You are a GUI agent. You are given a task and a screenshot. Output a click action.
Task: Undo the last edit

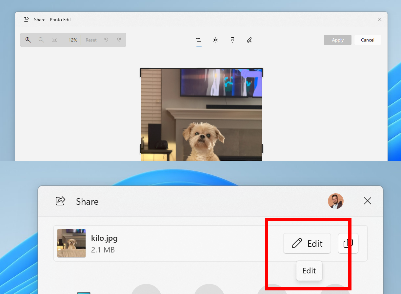coord(106,40)
